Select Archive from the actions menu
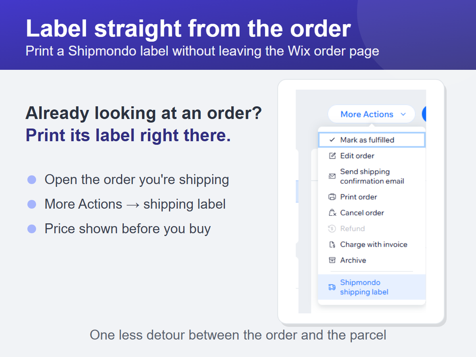This screenshot has width=476, height=357. pyautogui.click(x=372, y=261)
